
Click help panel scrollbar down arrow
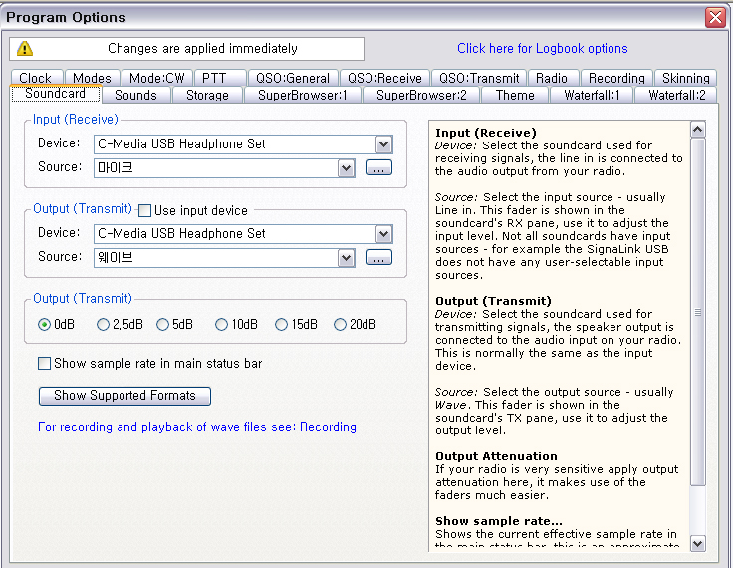tap(697, 543)
